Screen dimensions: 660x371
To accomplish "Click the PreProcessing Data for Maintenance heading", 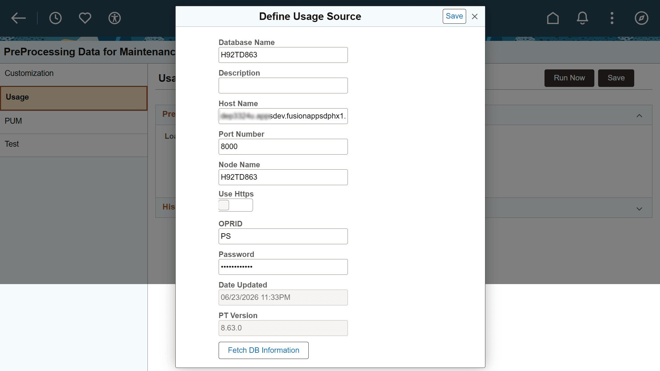I will click(90, 52).
